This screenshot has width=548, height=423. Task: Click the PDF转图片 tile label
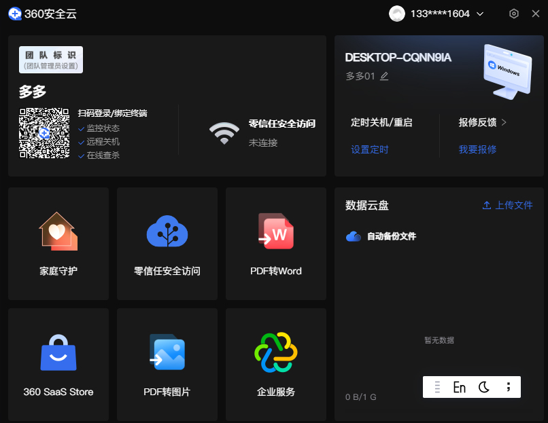pyautogui.click(x=167, y=392)
